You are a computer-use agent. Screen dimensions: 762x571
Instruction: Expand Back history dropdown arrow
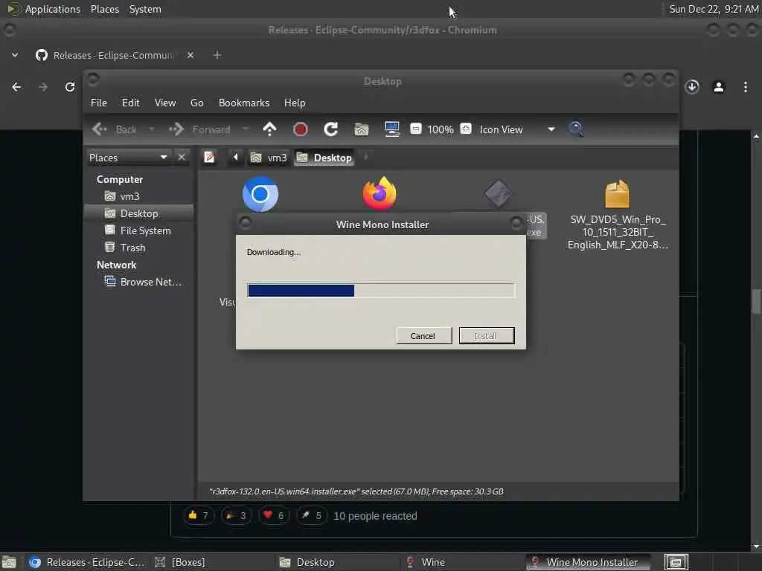pyautogui.click(x=151, y=129)
